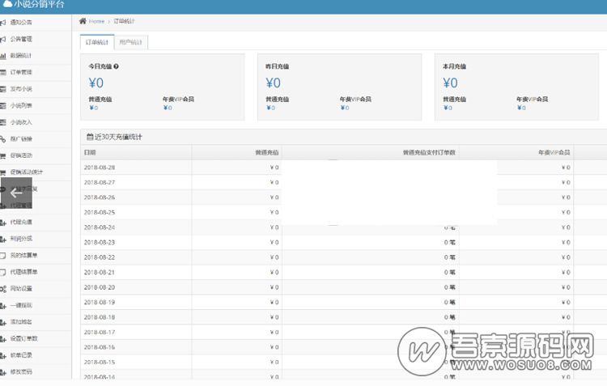
Task: Click the link icon for 推广链接
Action: click(x=4, y=139)
